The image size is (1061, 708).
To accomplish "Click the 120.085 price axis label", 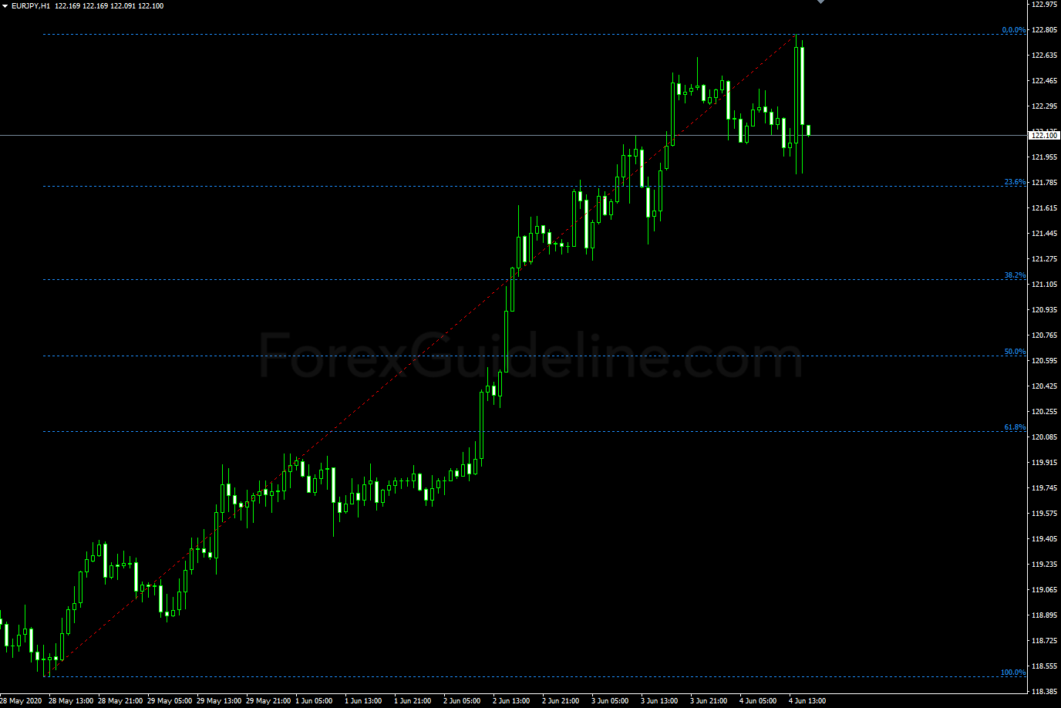I will pyautogui.click(x=1044, y=437).
